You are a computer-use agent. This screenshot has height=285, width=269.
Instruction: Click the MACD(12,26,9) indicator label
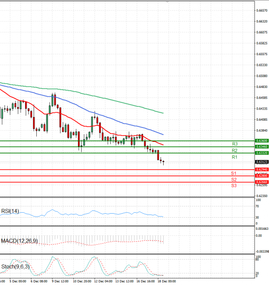[x=19, y=241]
